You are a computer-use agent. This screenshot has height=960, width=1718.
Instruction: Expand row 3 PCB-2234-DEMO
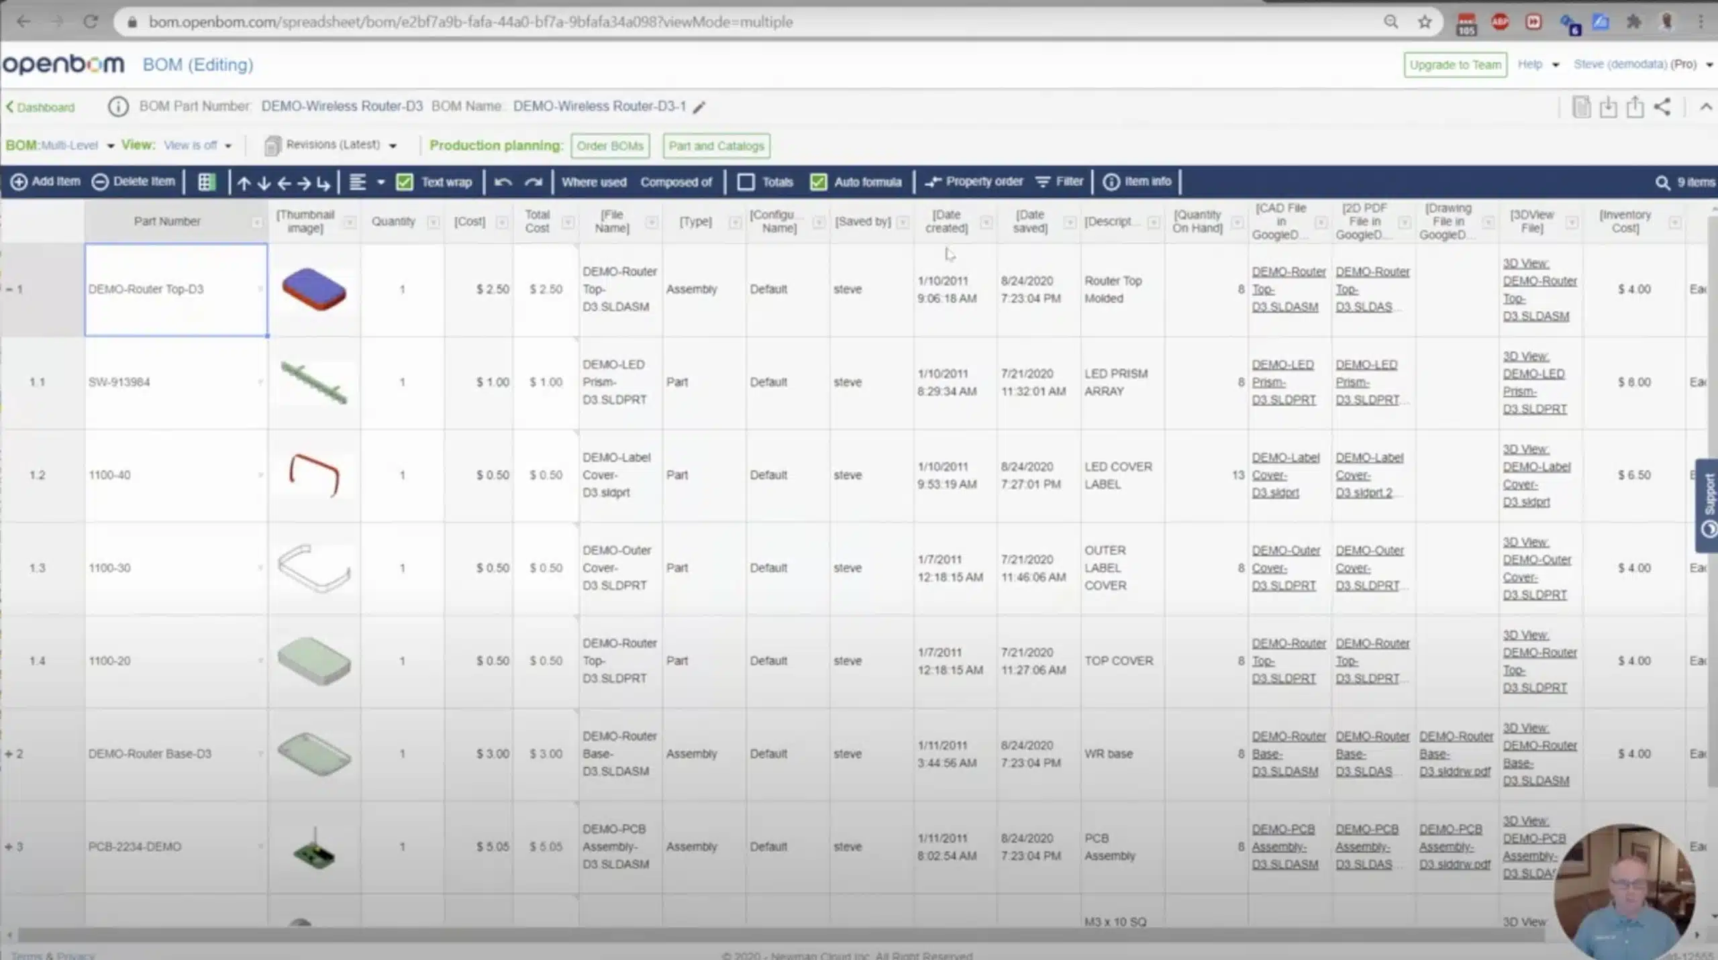(9, 847)
